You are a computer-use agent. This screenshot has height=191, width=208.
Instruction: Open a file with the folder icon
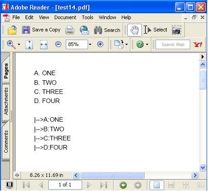point(12,30)
